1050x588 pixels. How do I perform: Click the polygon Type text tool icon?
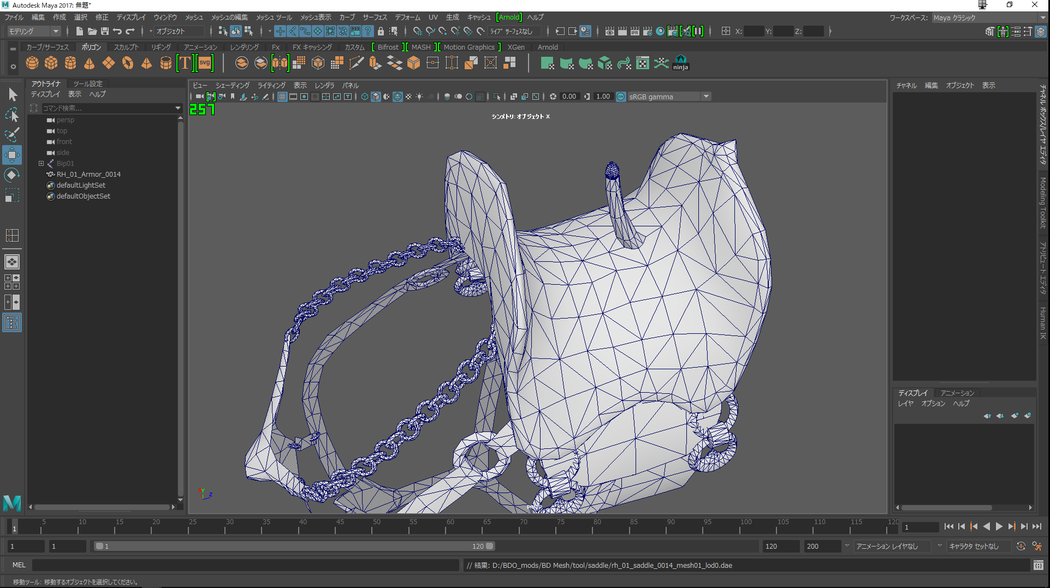185,63
